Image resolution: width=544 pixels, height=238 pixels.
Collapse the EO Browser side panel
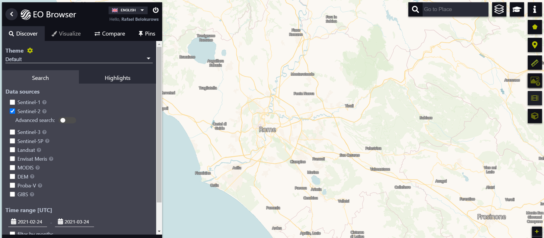pyautogui.click(x=11, y=14)
